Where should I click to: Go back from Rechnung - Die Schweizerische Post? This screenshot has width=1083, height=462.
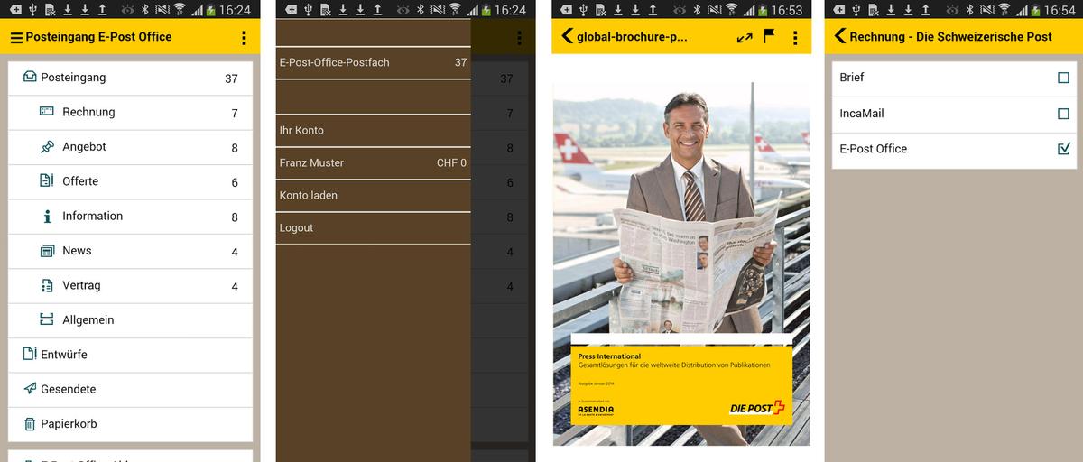point(839,36)
